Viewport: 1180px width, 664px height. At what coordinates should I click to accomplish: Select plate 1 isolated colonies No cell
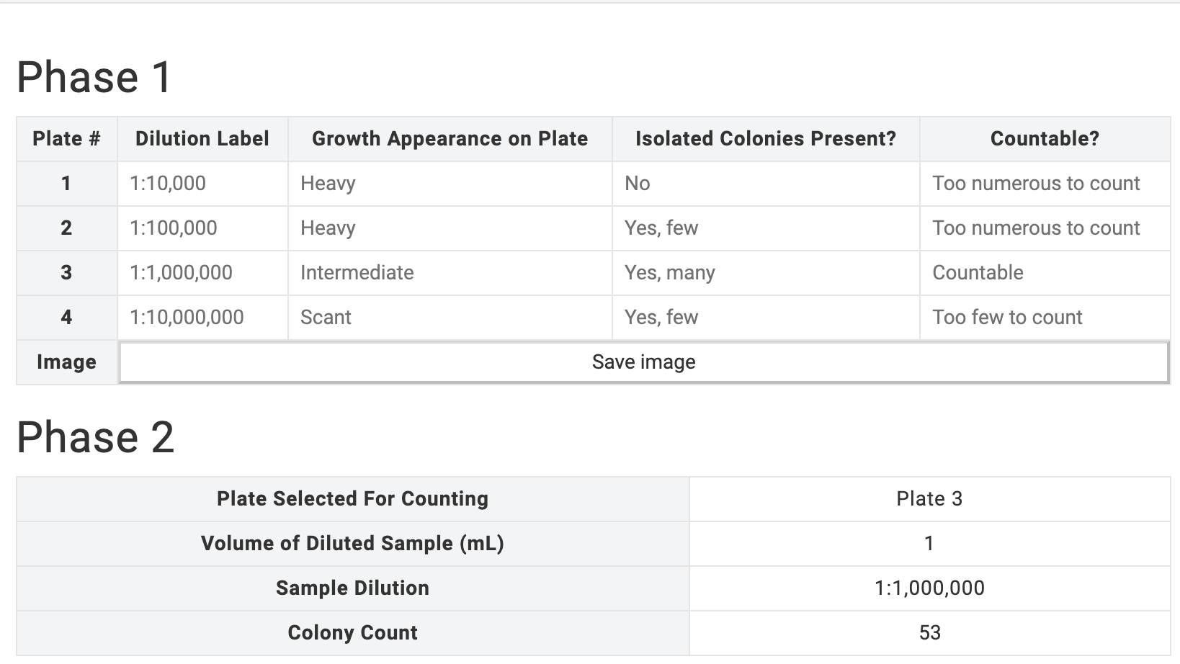pyautogui.click(x=766, y=184)
